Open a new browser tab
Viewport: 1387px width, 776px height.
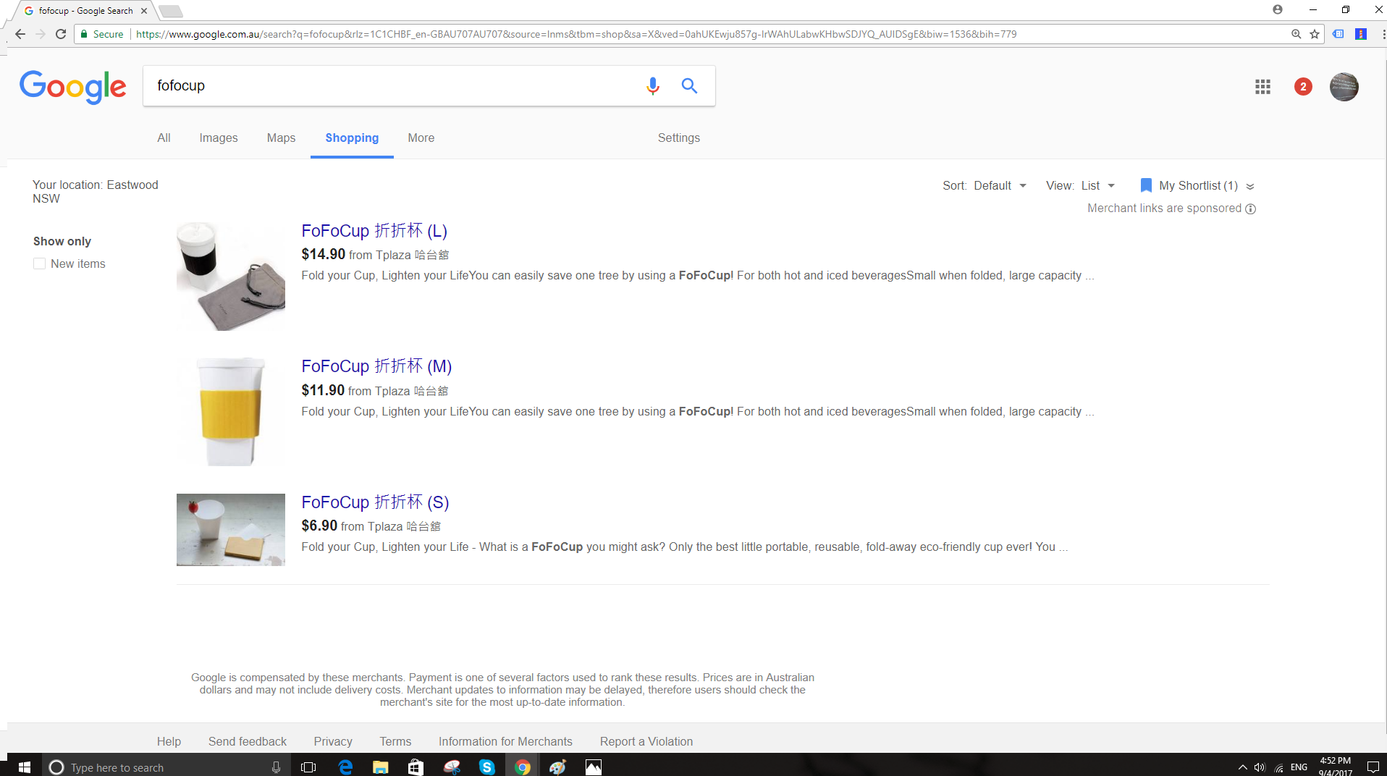(x=171, y=11)
